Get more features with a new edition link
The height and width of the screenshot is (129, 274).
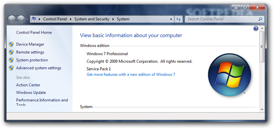(x=131, y=74)
